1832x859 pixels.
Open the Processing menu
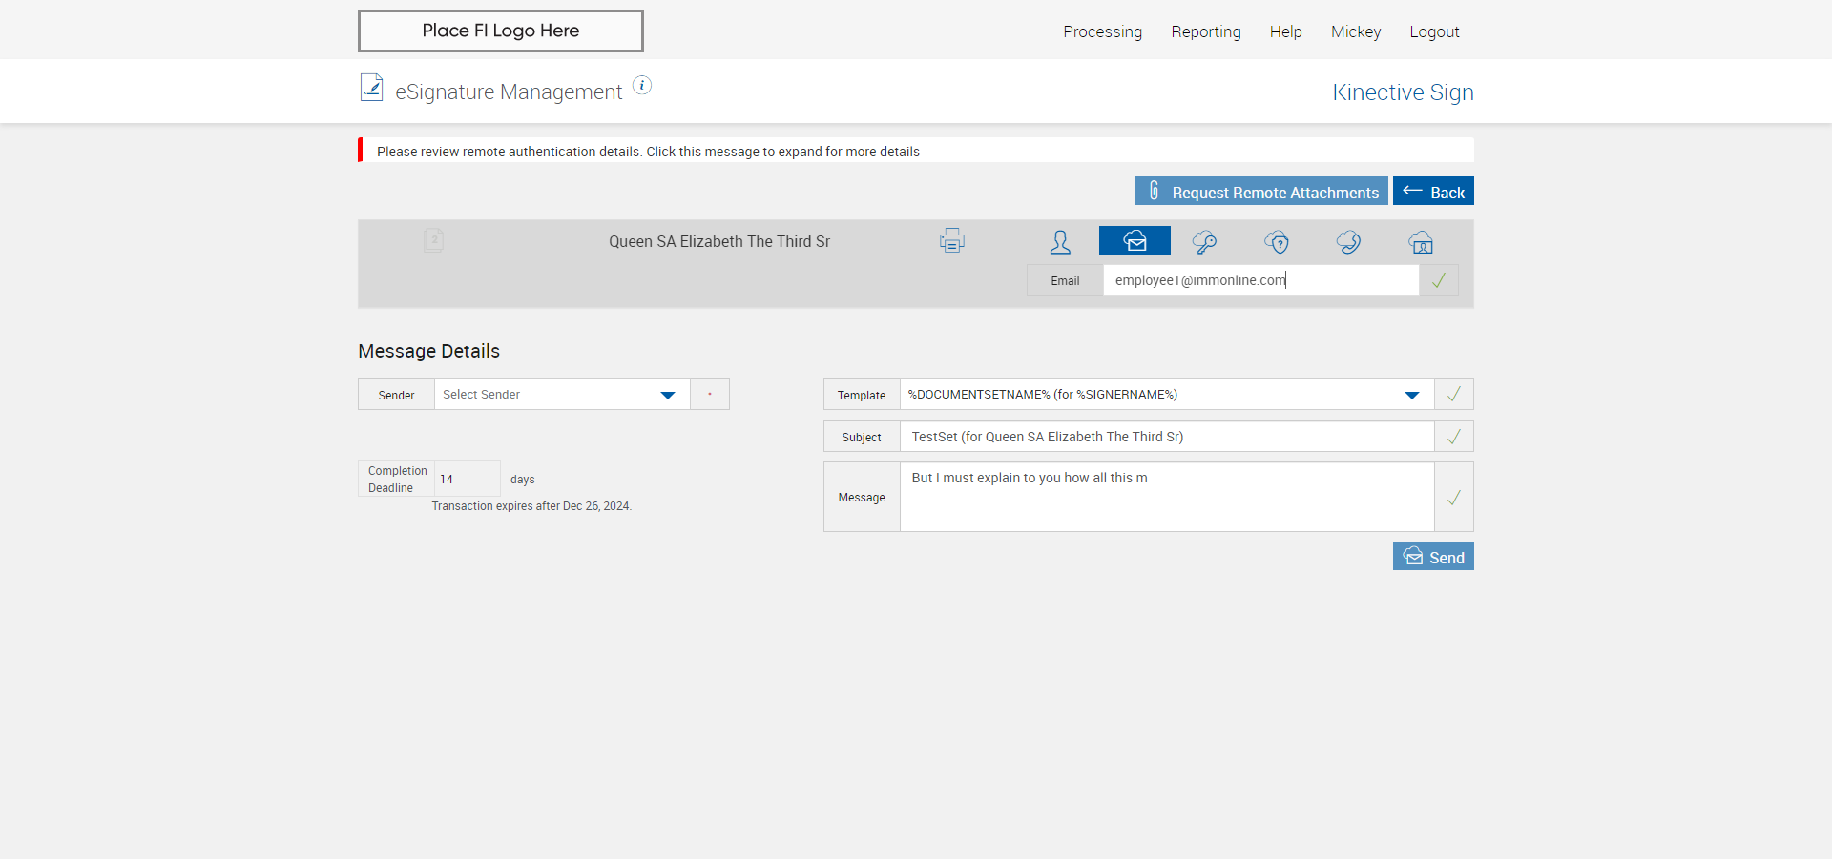tap(1102, 31)
